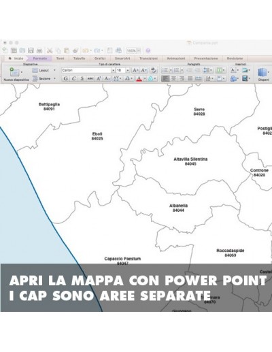Switch to the Revisione tab
The height and width of the screenshot is (352, 272).
click(235, 59)
